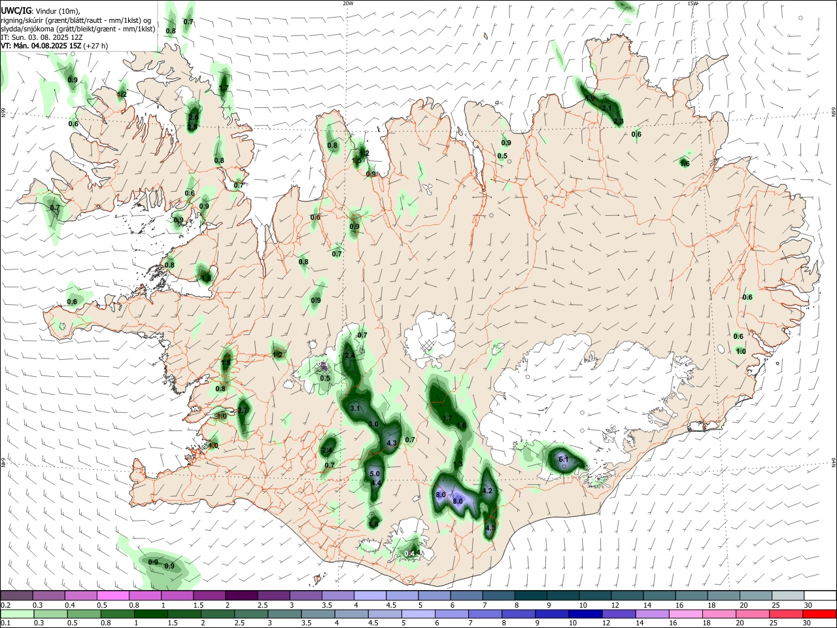Click the '25' label in the top legend row
Viewport: 837px width, 628px height.
coord(776,605)
